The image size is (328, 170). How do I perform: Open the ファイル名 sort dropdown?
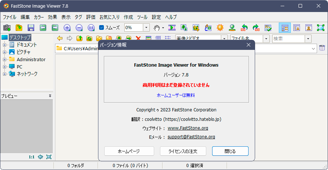click(266, 39)
